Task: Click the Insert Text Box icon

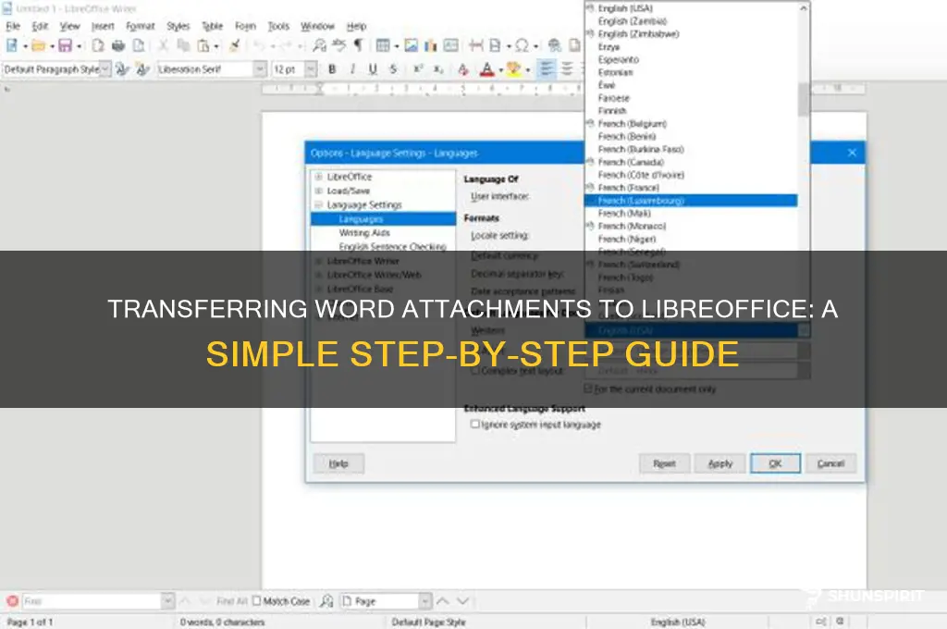Action: pyautogui.click(x=450, y=45)
